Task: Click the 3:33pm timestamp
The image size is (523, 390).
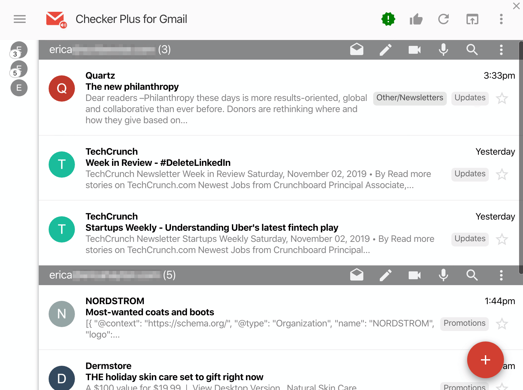Action: 499,76
